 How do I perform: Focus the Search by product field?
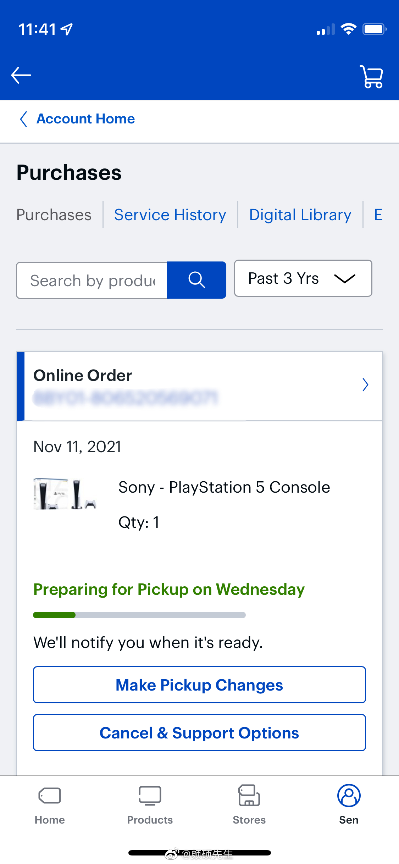(92, 281)
